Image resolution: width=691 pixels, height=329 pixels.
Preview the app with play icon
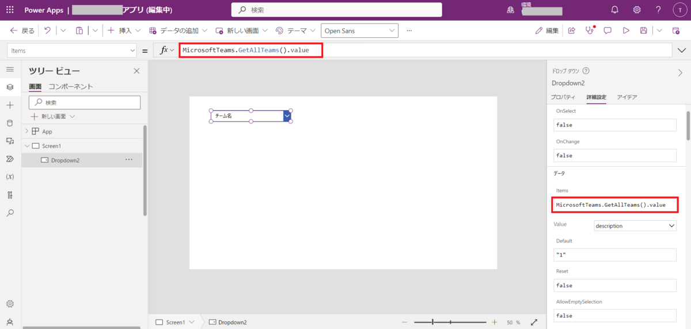click(x=626, y=30)
